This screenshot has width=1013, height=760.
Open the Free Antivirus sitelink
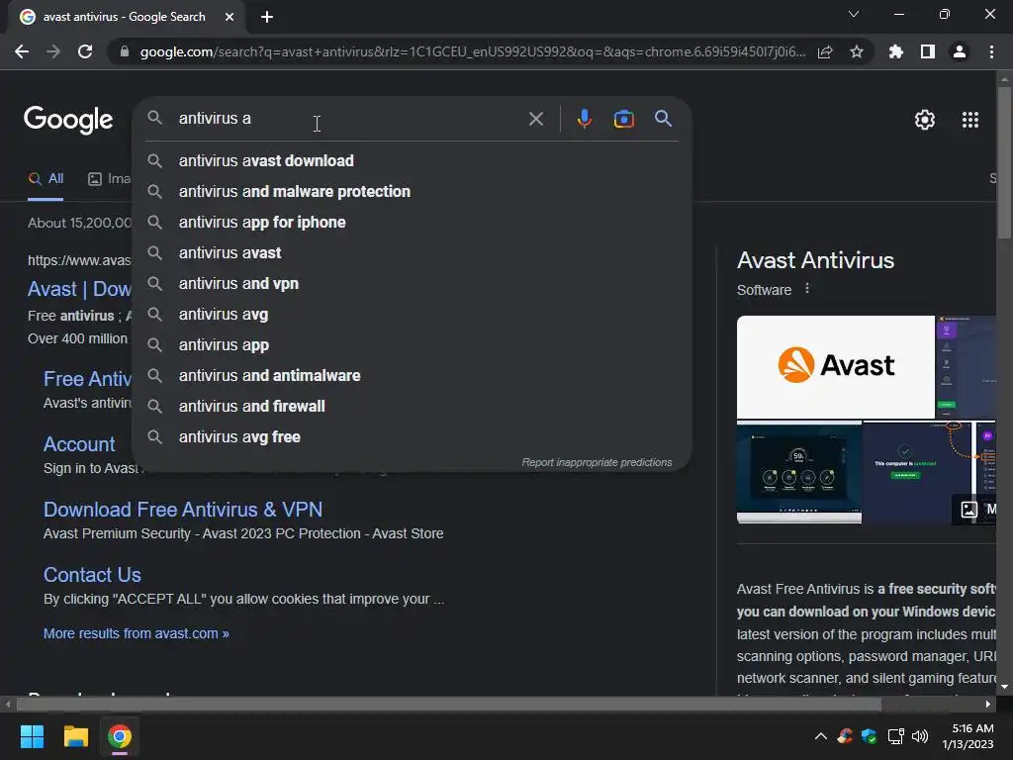coord(87,379)
